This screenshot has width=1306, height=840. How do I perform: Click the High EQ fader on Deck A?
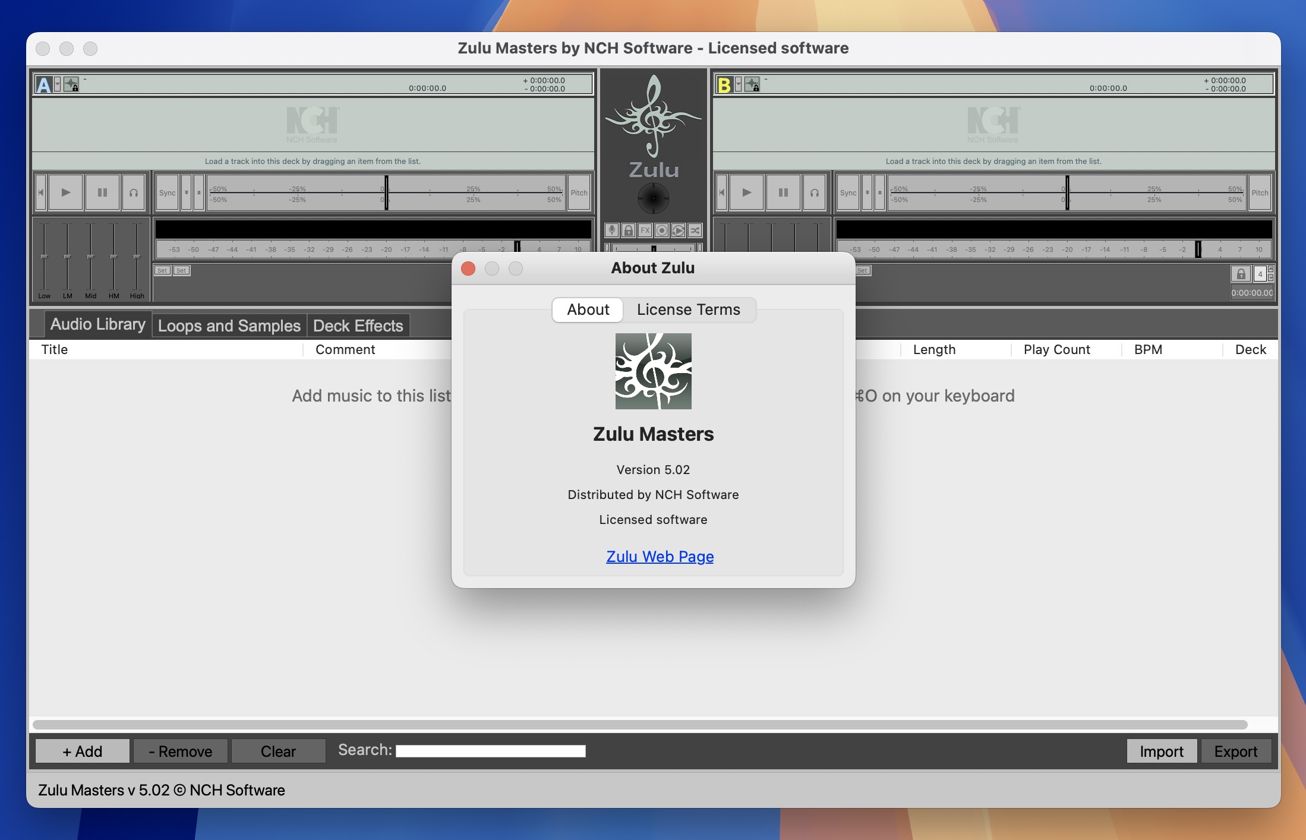coord(137,257)
